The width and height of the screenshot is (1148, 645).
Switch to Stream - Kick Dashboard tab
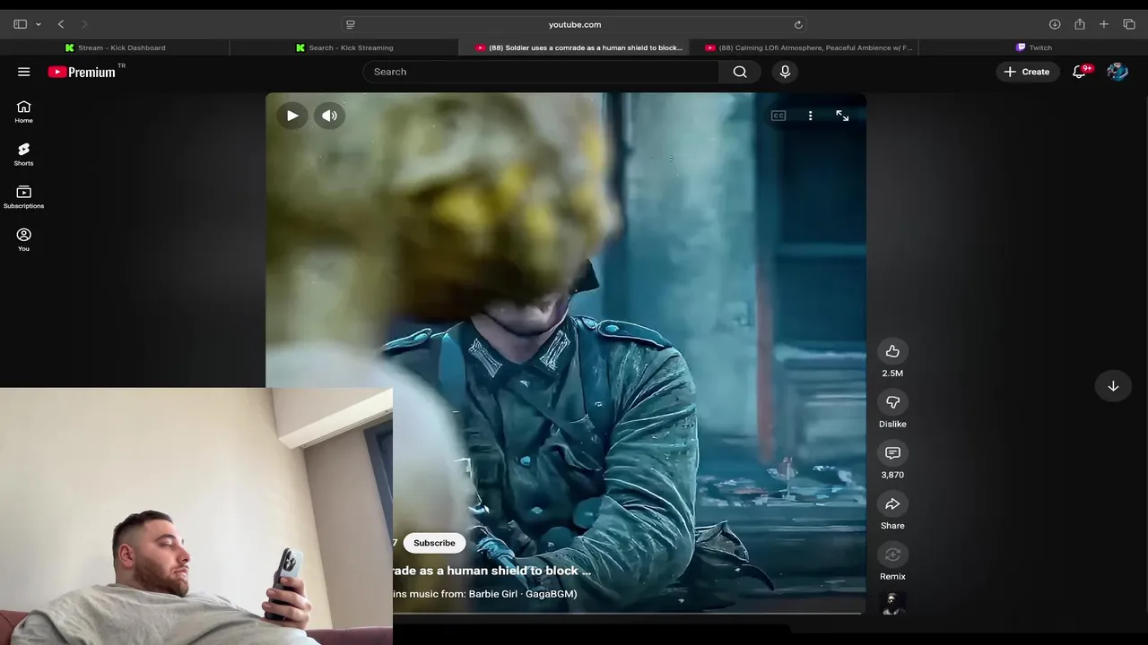[x=115, y=47]
